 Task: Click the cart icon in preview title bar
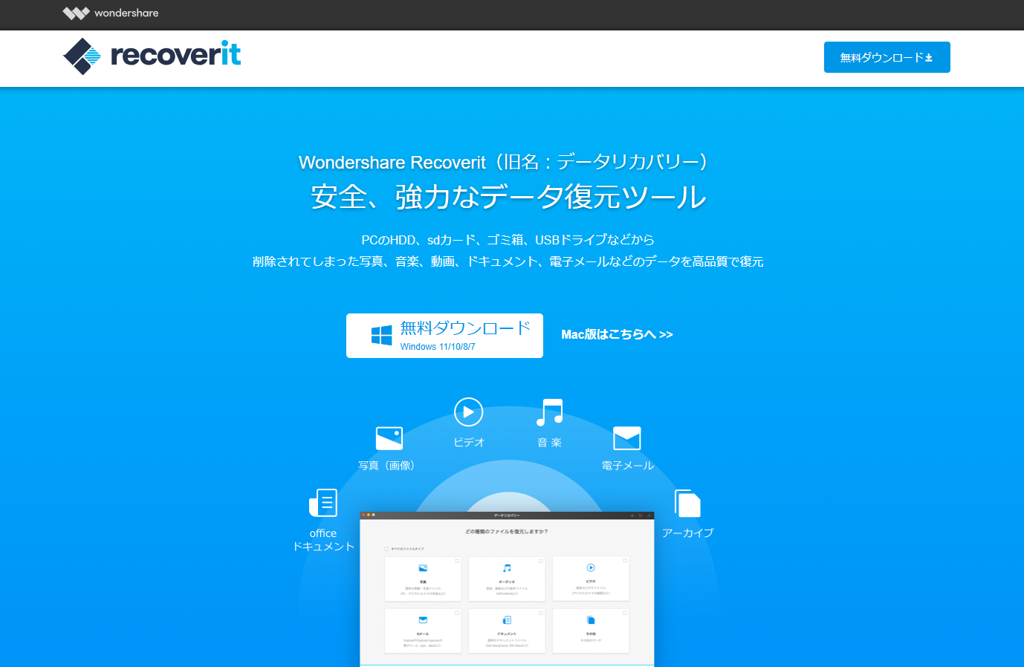pos(641,515)
